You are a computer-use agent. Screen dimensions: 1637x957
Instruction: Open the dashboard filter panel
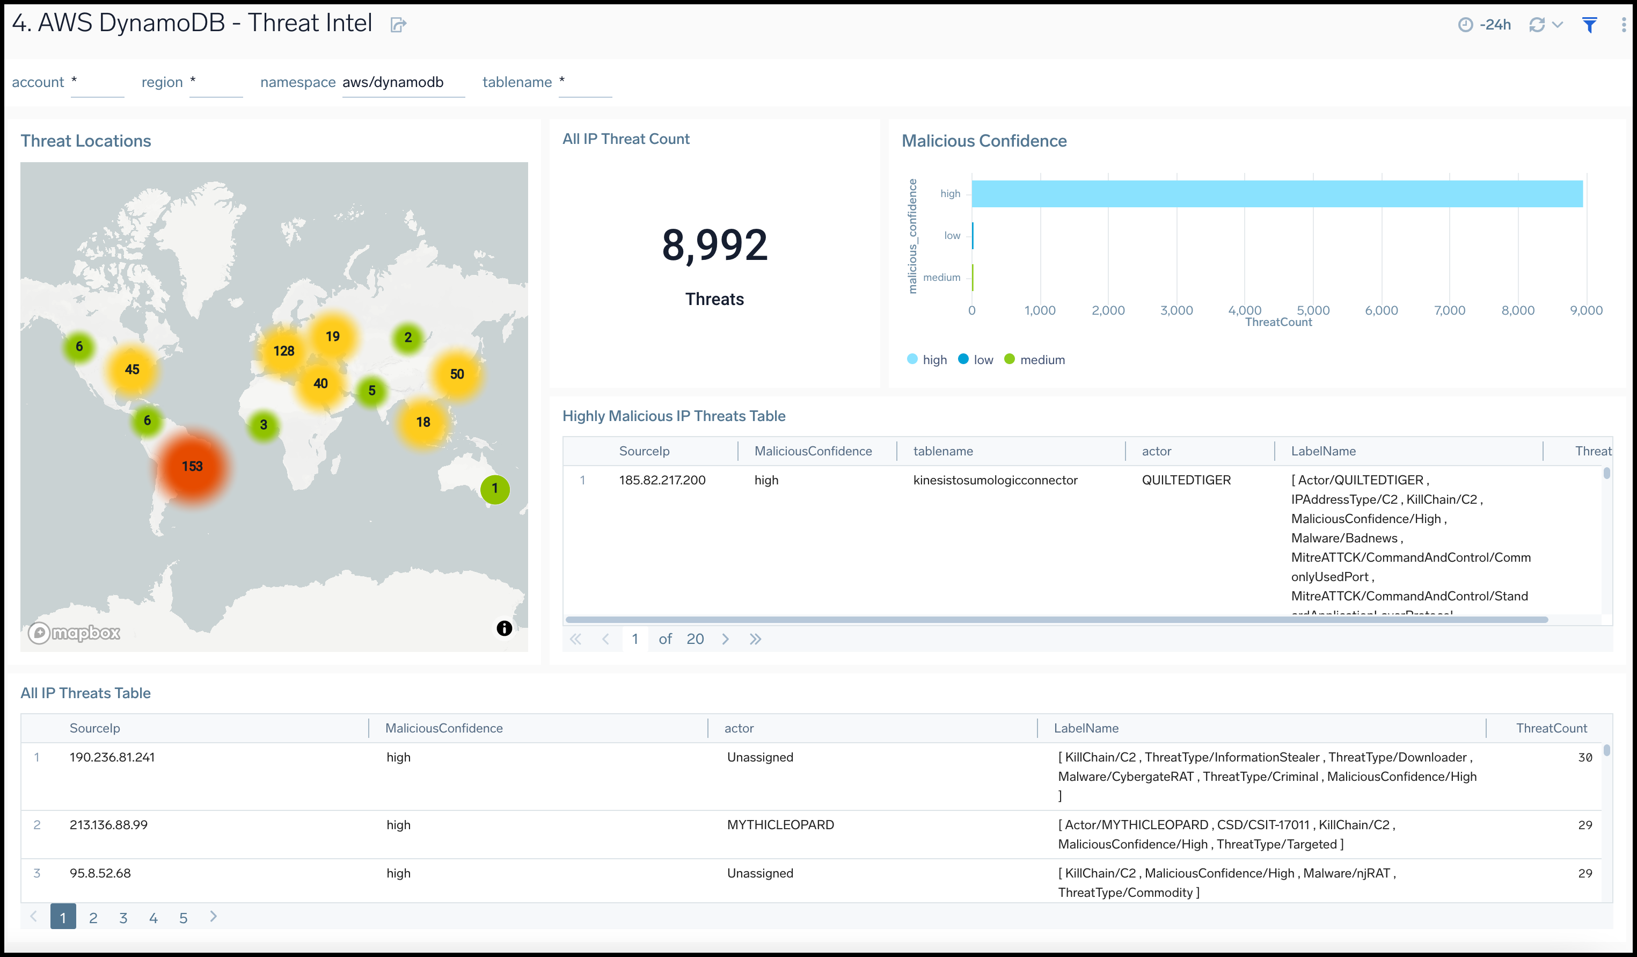pyautogui.click(x=1590, y=24)
